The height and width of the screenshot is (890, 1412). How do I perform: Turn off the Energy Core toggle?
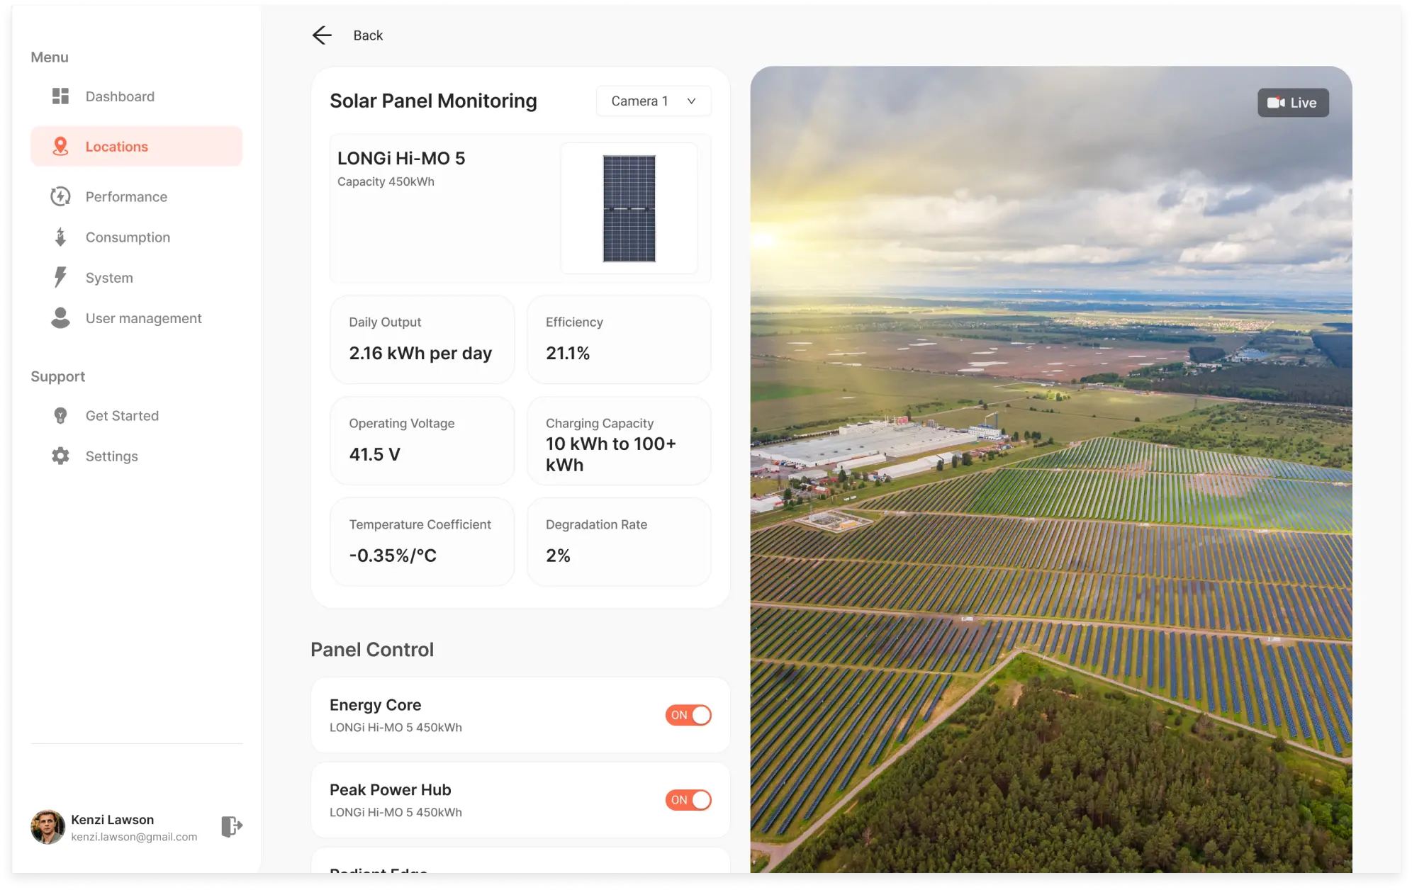[x=688, y=715]
